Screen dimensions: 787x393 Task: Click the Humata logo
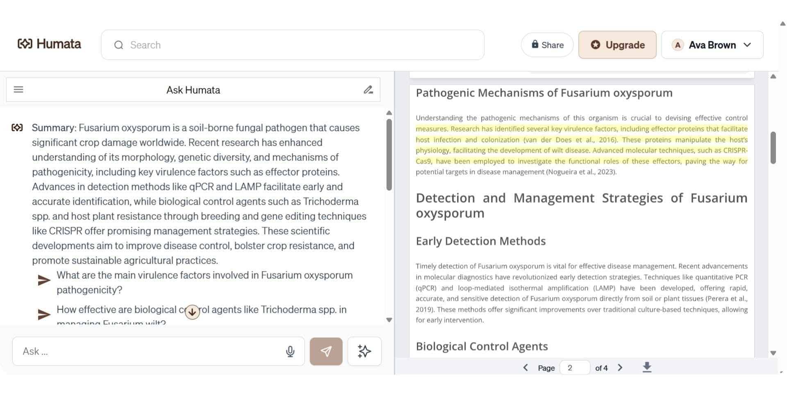click(x=49, y=44)
